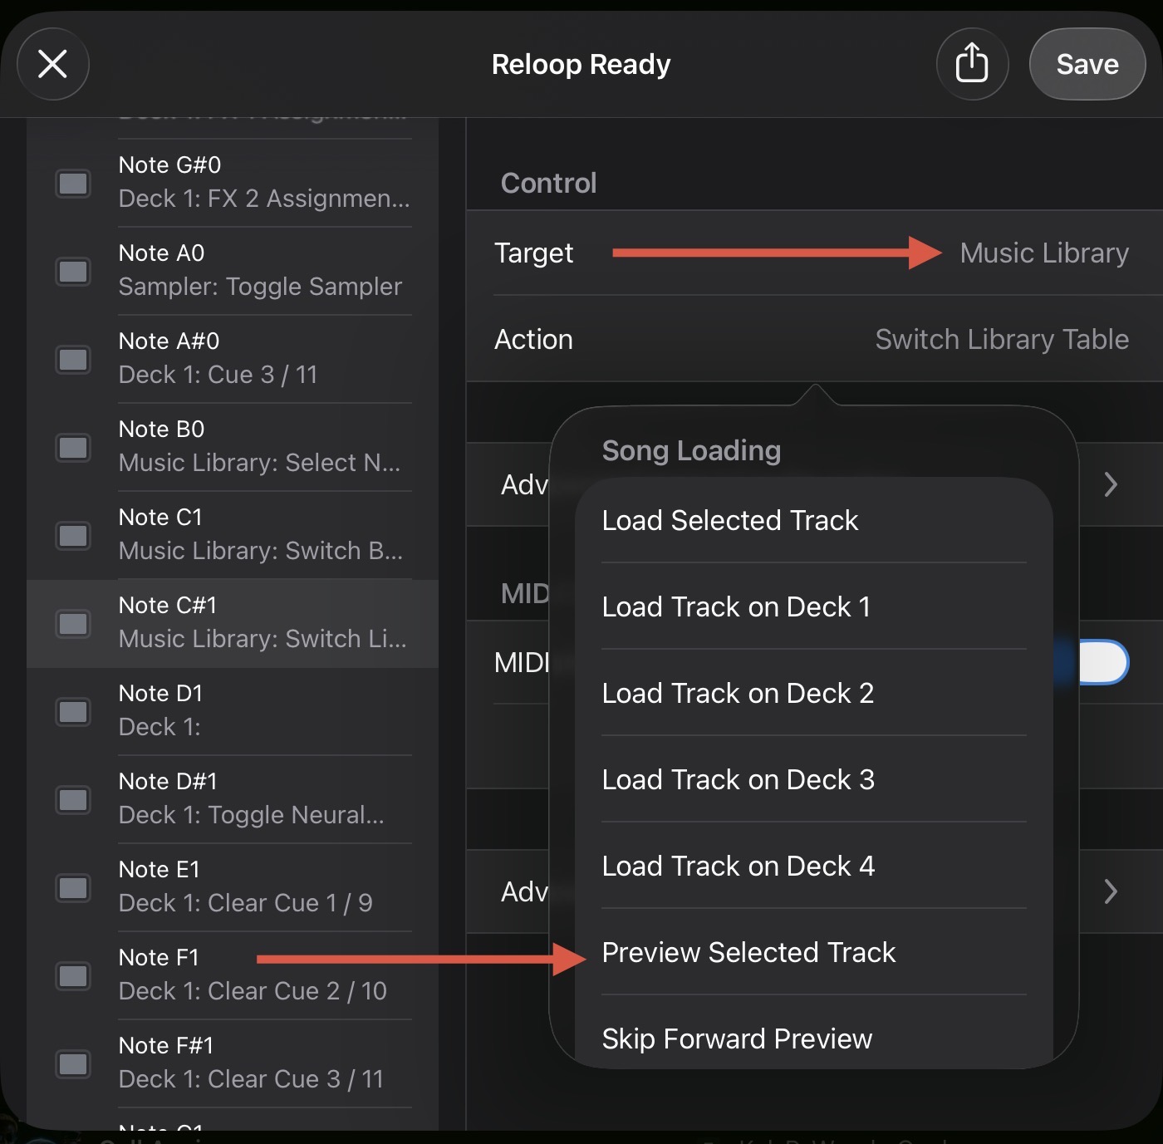Screen dimensions: 1163x1144
Task: Click the control icon for Note F1
Action: coord(73,975)
